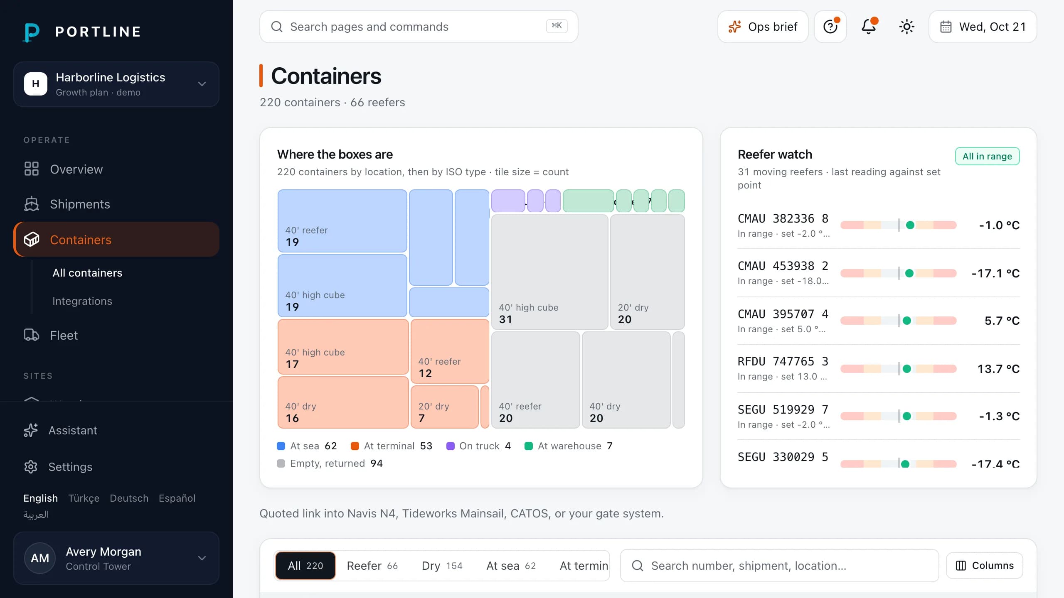Open the Overview grid icon
The height and width of the screenshot is (598, 1064).
pyautogui.click(x=32, y=169)
